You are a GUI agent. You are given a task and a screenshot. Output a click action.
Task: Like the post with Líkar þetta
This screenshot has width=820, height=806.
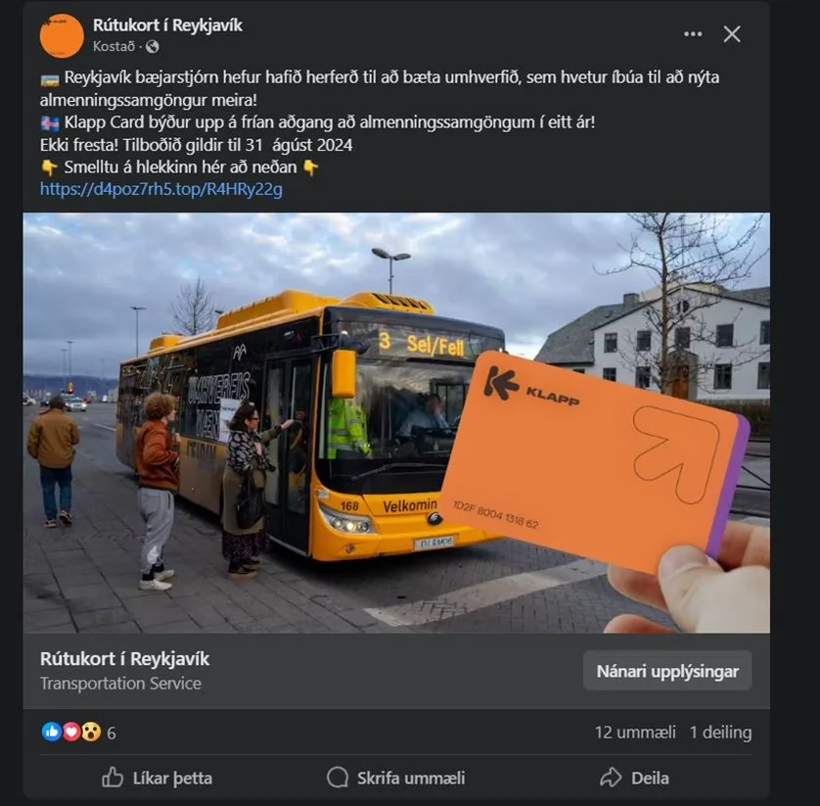pyautogui.click(x=157, y=778)
